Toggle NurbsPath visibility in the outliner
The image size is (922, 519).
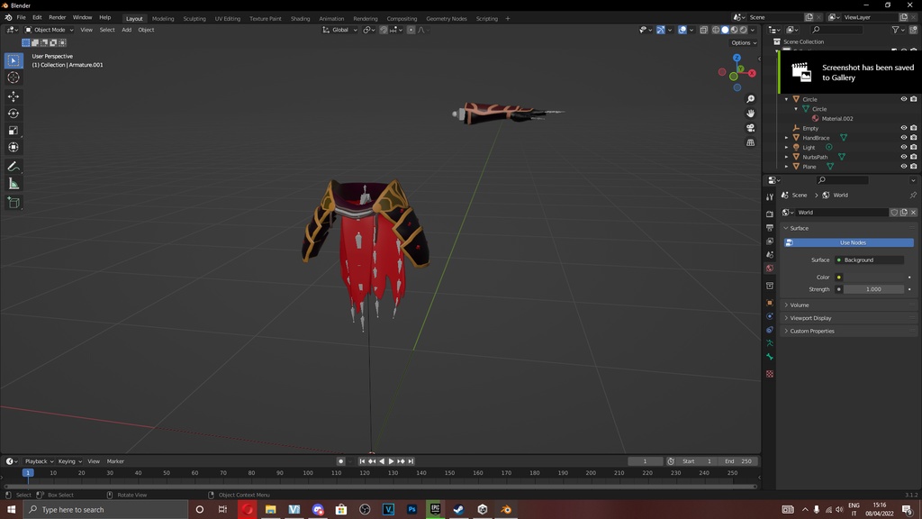(x=903, y=156)
